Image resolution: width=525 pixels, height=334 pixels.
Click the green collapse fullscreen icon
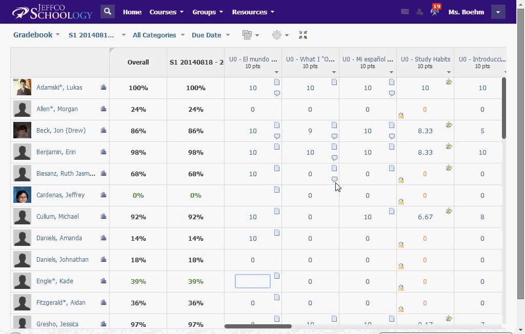(303, 35)
